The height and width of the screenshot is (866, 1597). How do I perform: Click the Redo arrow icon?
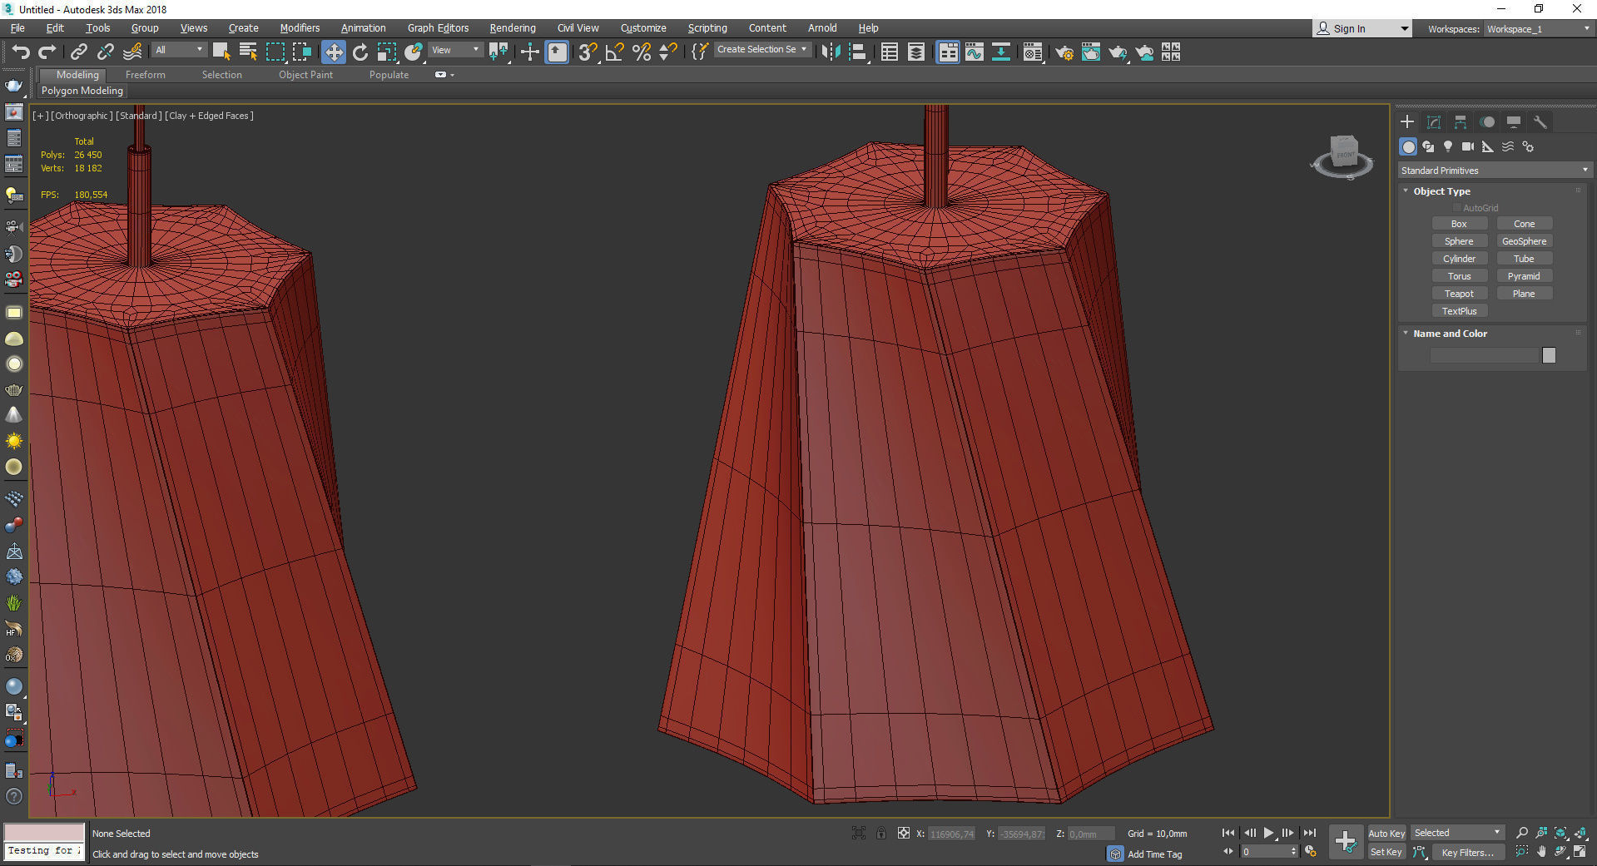coord(47,52)
